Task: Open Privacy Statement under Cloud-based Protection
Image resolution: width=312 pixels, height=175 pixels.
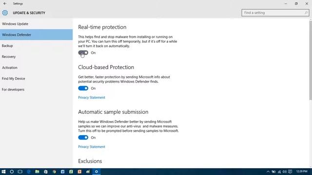Action: 92,97
